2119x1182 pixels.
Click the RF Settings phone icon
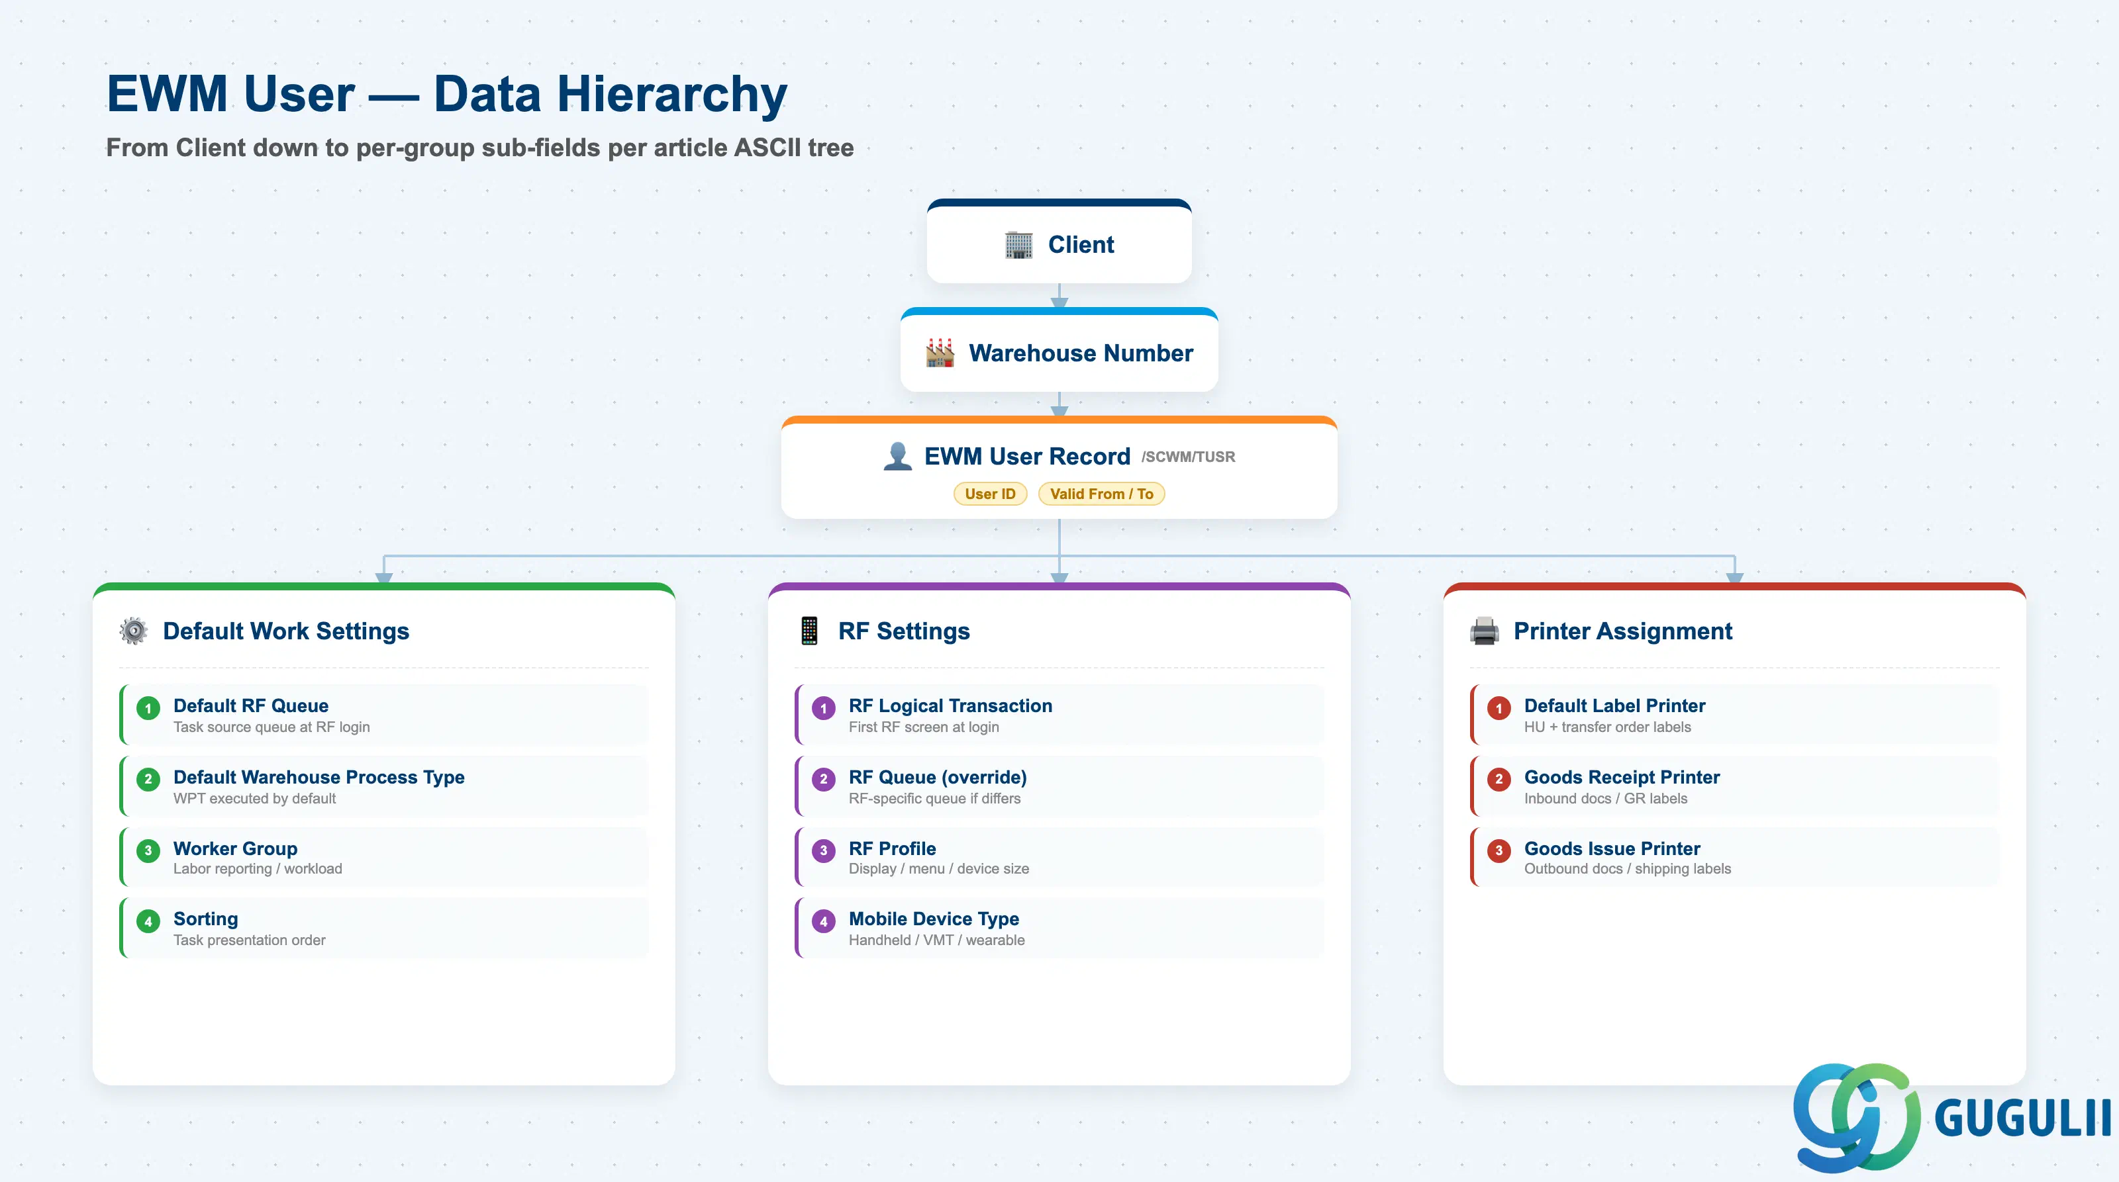pyautogui.click(x=809, y=631)
